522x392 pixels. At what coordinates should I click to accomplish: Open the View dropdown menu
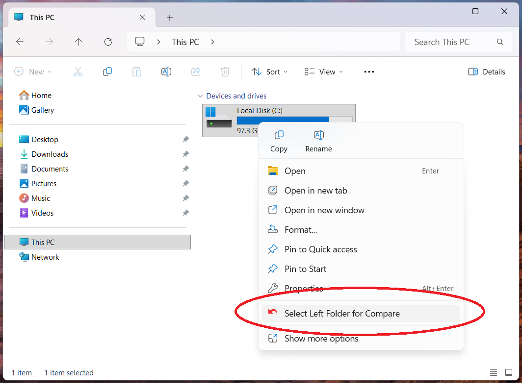click(323, 72)
